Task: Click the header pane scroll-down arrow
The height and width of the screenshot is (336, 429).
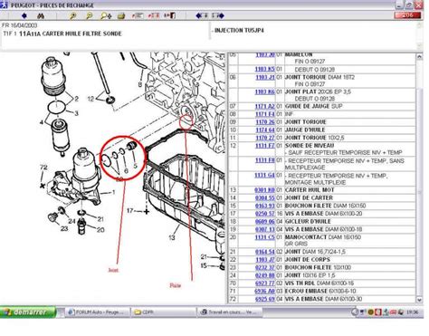Action: (x=419, y=46)
